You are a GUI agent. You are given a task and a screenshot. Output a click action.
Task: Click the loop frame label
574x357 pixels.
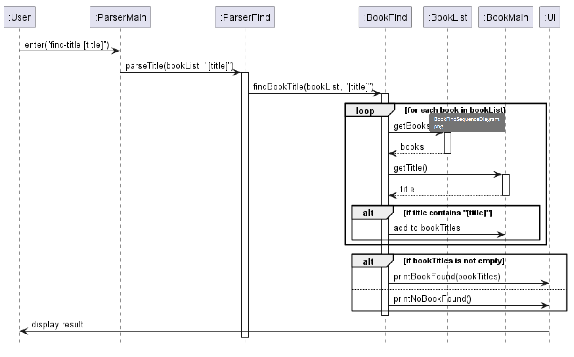coord(365,111)
